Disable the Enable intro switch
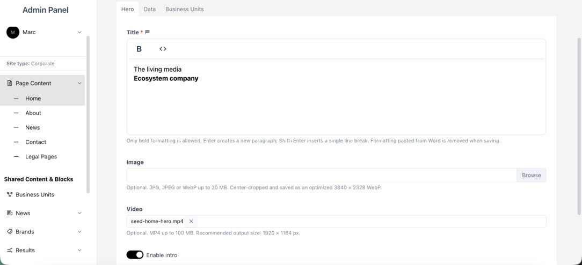Screen dimensions: 582x265 tap(135, 255)
